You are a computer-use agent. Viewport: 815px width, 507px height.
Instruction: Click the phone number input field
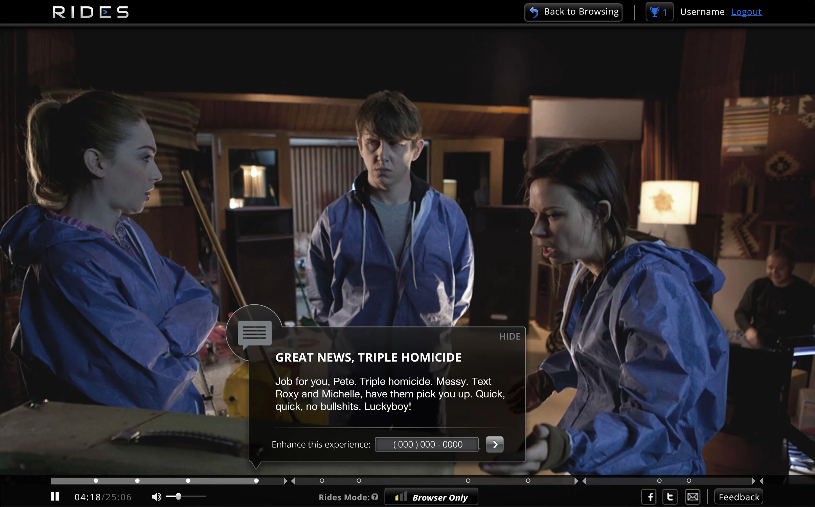point(427,444)
